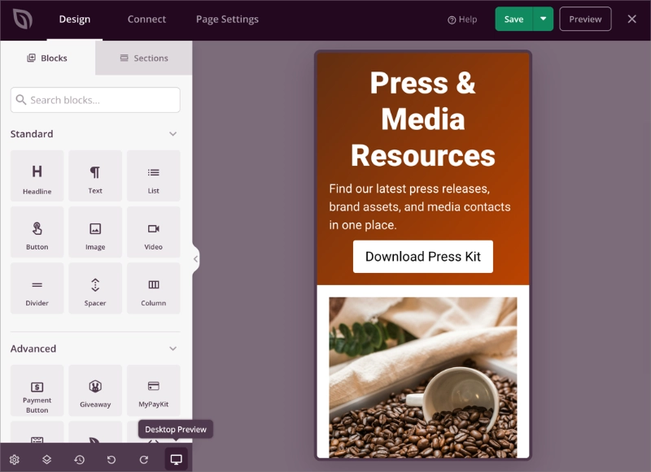This screenshot has width=651, height=472.
Task: Open the MyPayKit block
Action: click(x=154, y=390)
